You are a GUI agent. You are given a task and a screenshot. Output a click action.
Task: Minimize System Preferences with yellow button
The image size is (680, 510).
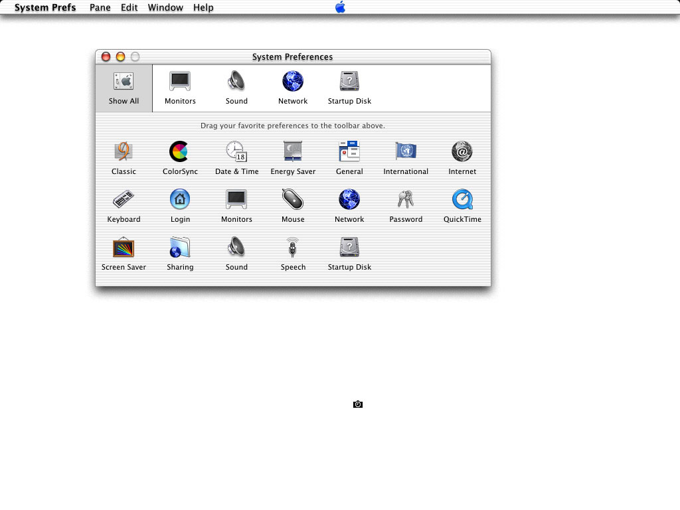121,57
